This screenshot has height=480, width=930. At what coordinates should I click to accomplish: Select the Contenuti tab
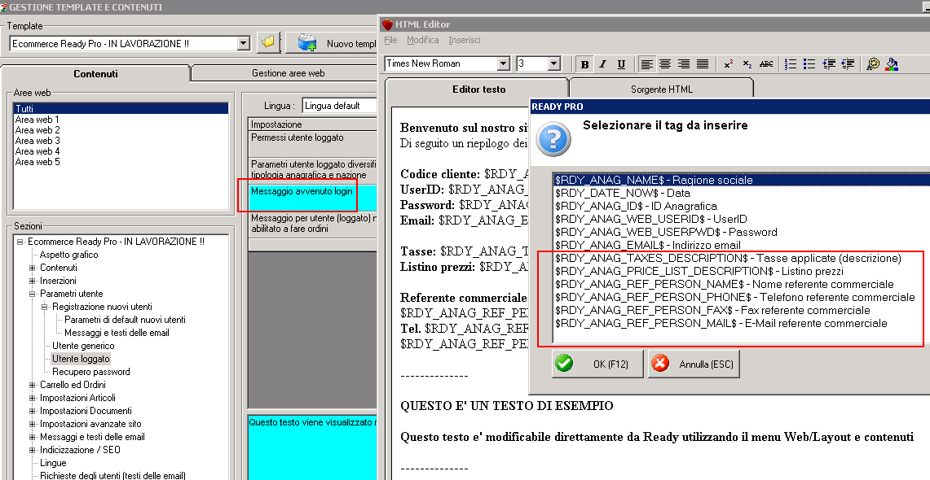point(95,73)
